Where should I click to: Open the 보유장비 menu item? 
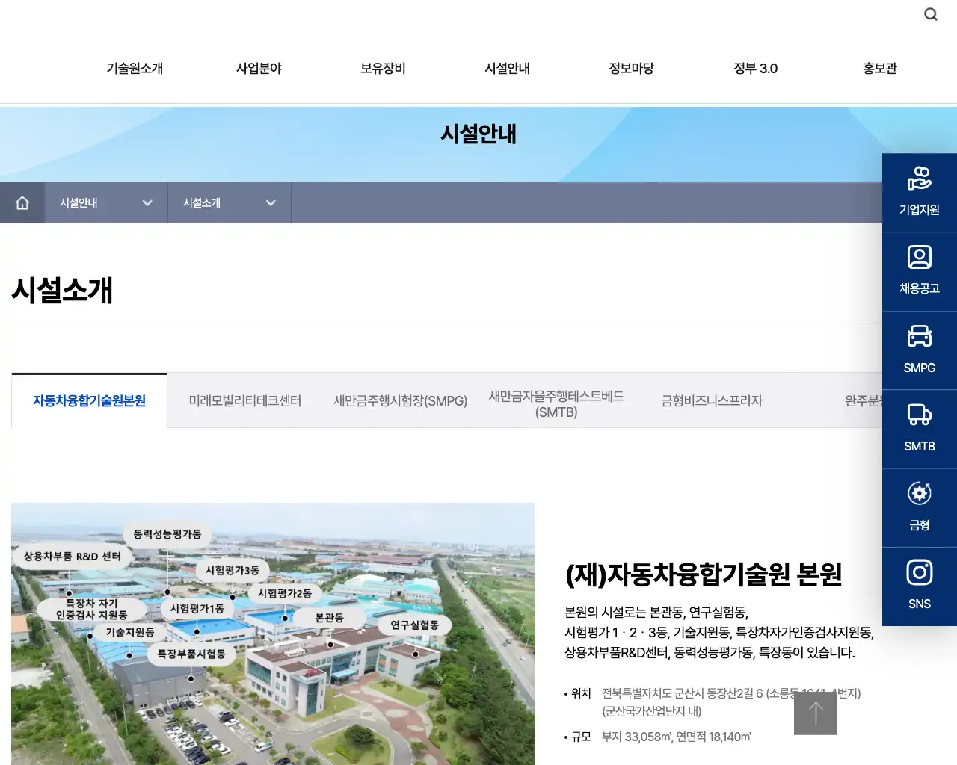[382, 68]
